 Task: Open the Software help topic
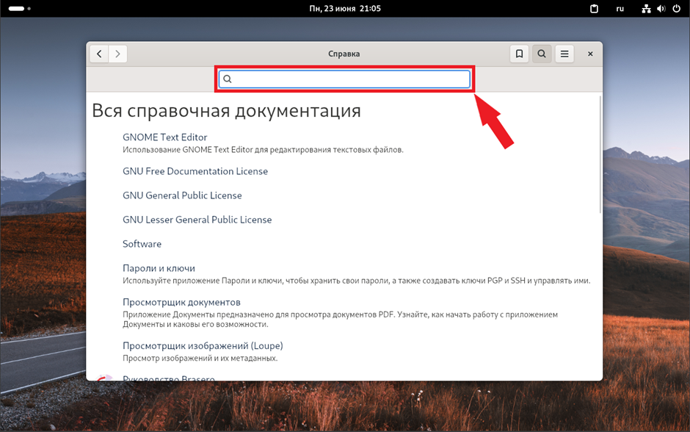(142, 244)
